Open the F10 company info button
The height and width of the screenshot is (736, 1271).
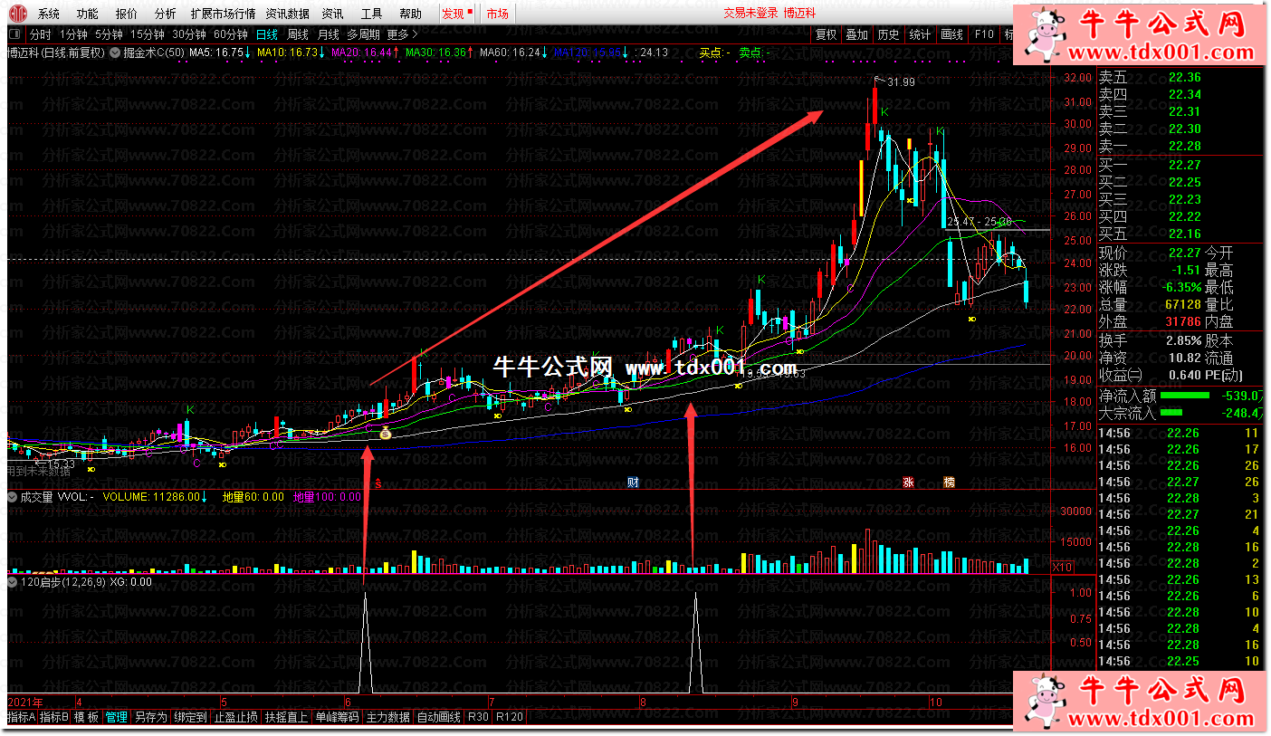click(x=983, y=35)
